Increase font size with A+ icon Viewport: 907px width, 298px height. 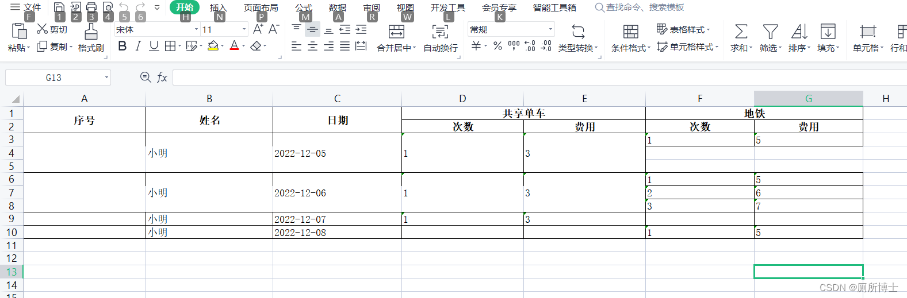(x=258, y=29)
